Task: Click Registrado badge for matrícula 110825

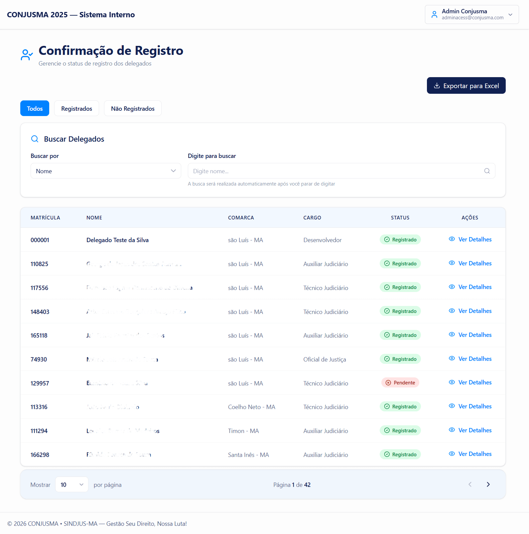Action: [400, 264]
